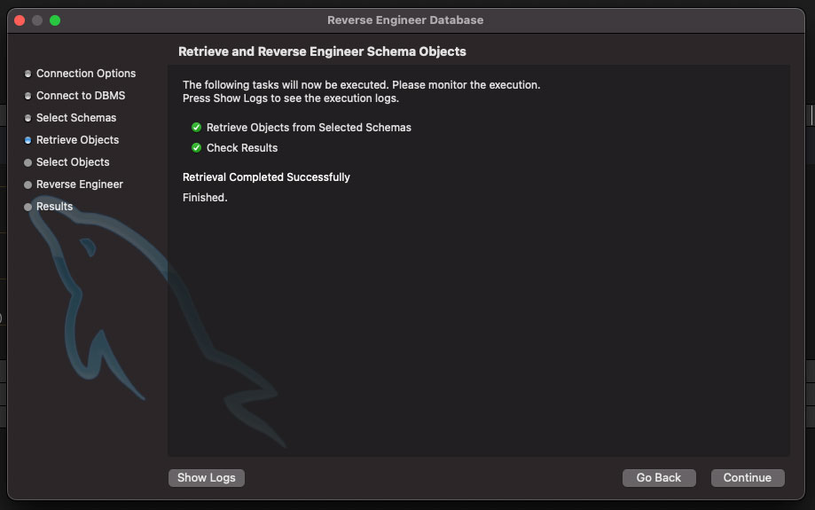Open the Show Logs panel
Screen dimensions: 815x510
point(207,478)
